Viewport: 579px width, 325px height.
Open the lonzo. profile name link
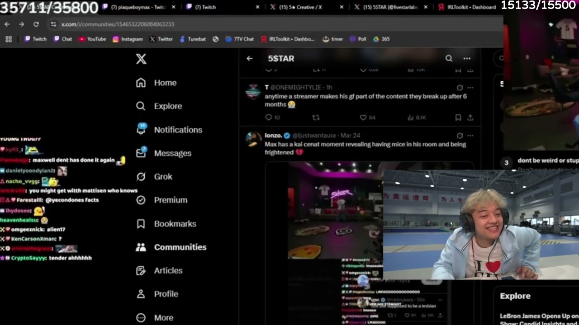coord(273,135)
